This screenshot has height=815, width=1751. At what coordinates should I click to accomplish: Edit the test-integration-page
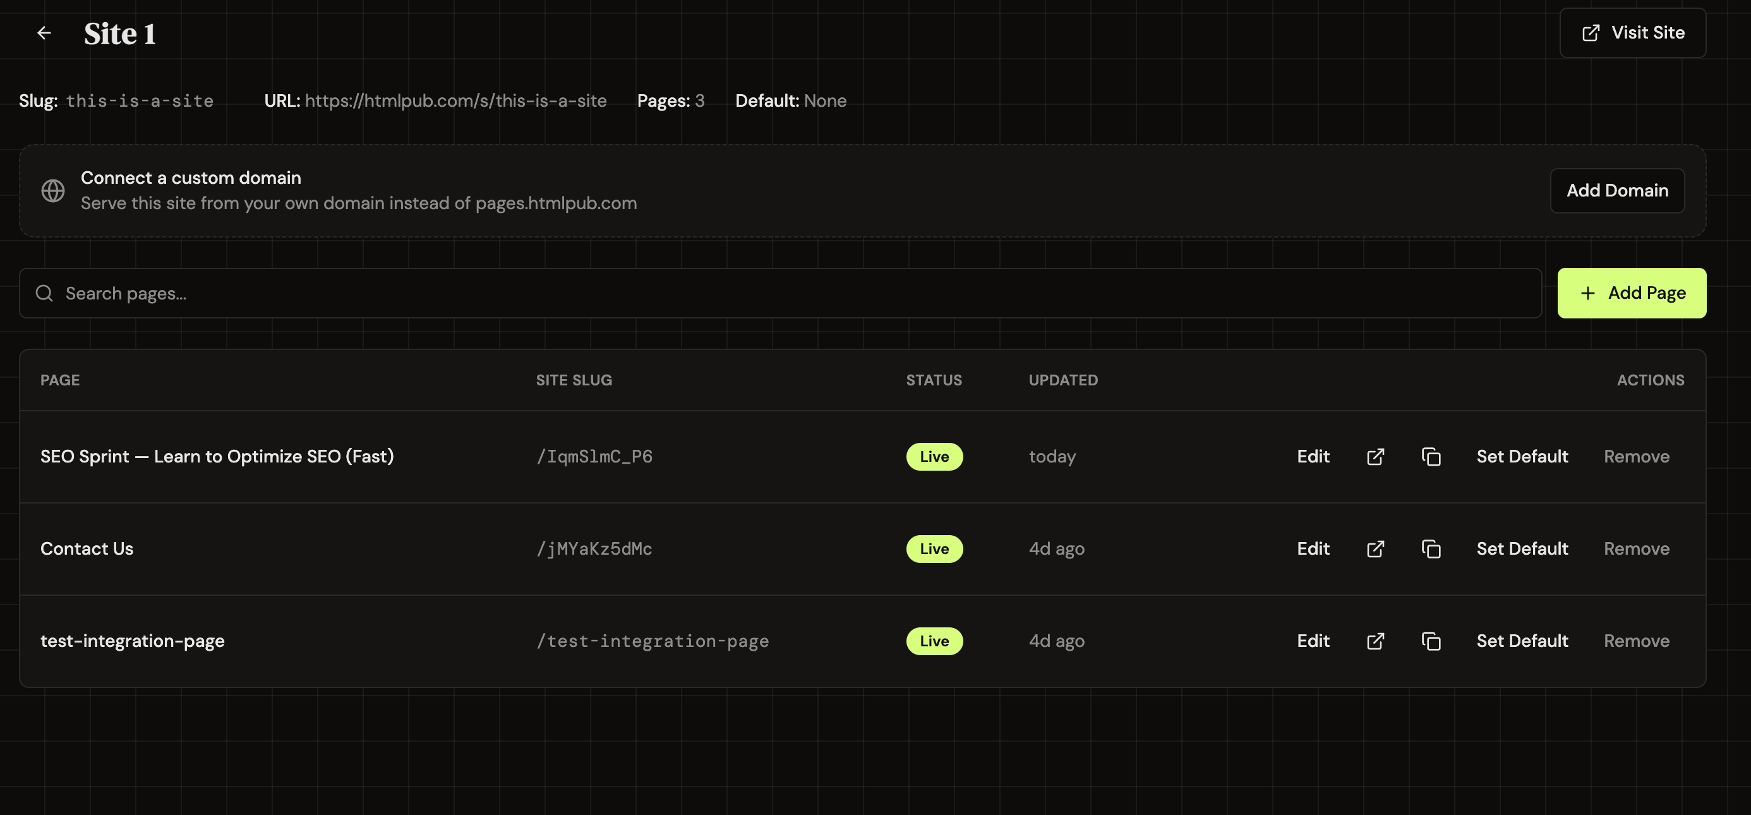1313,641
